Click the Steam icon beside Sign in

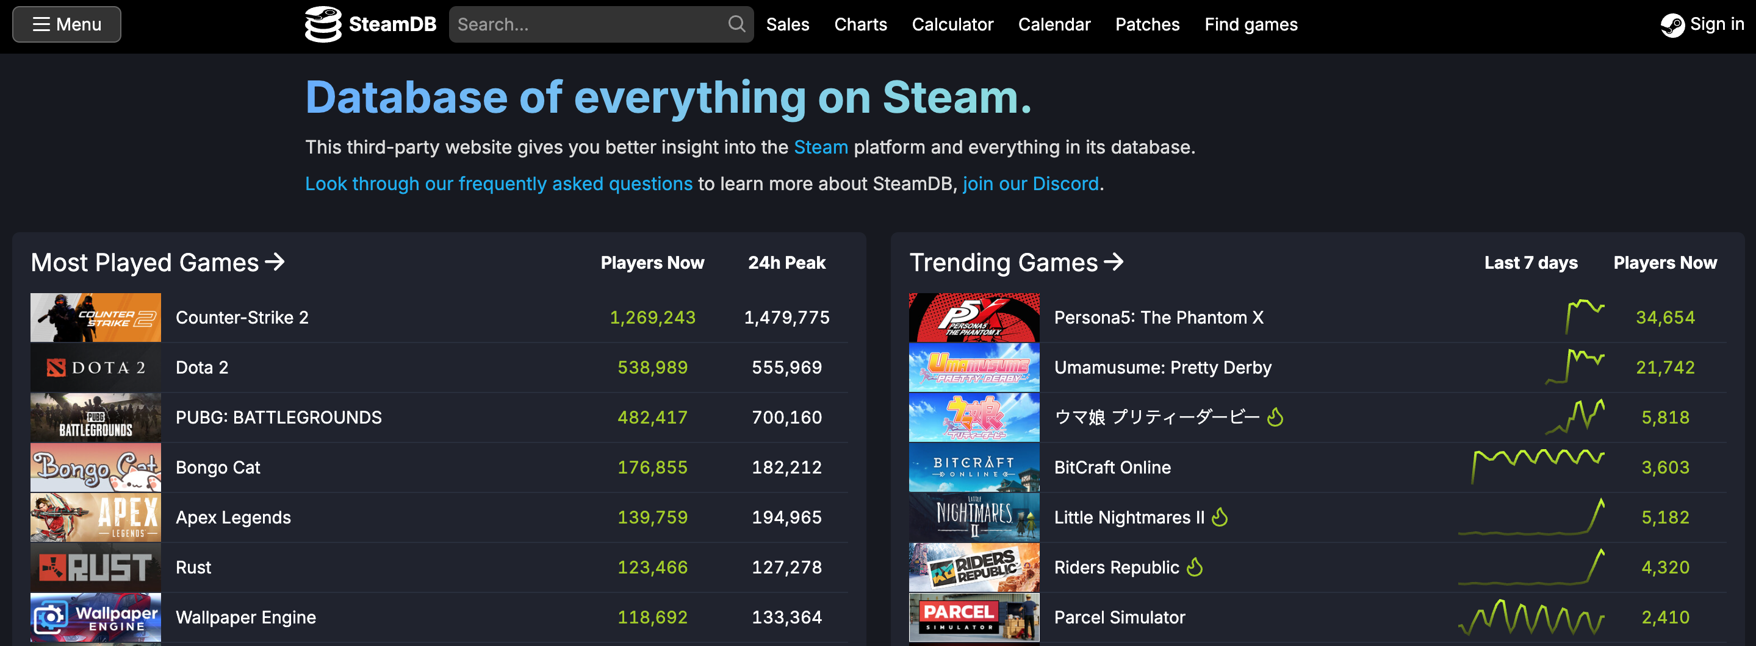(x=1672, y=25)
